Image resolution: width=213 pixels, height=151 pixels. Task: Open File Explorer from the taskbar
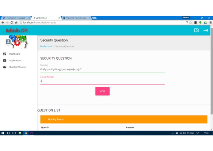(20, 133)
